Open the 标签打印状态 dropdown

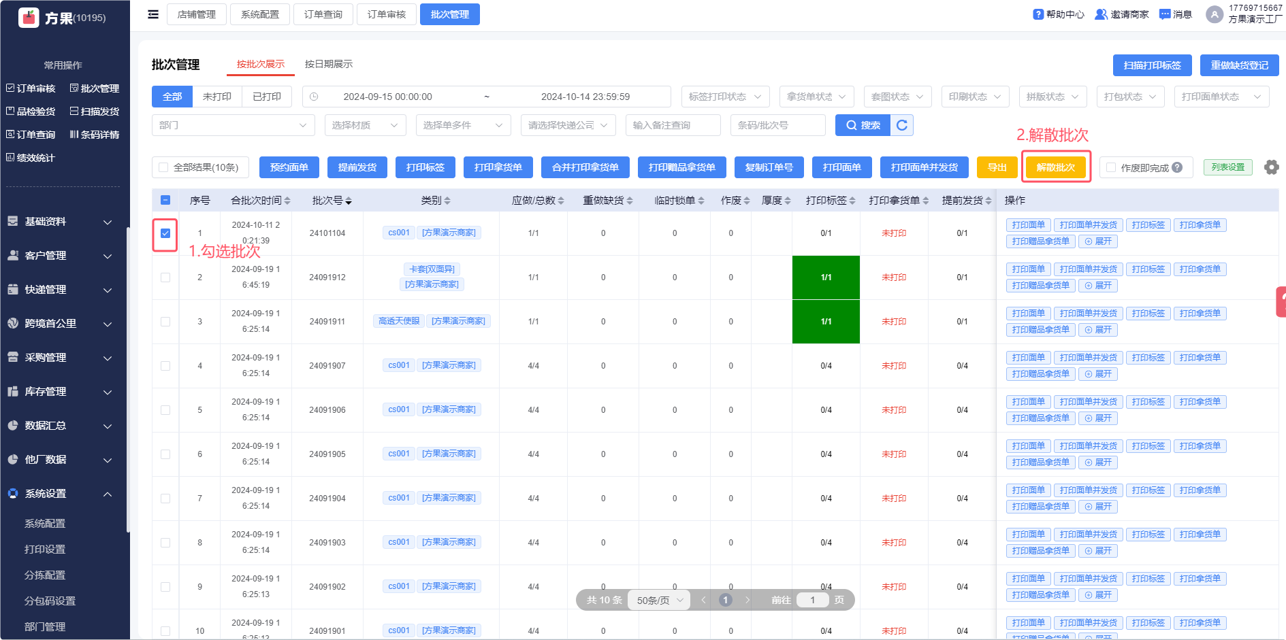(725, 97)
